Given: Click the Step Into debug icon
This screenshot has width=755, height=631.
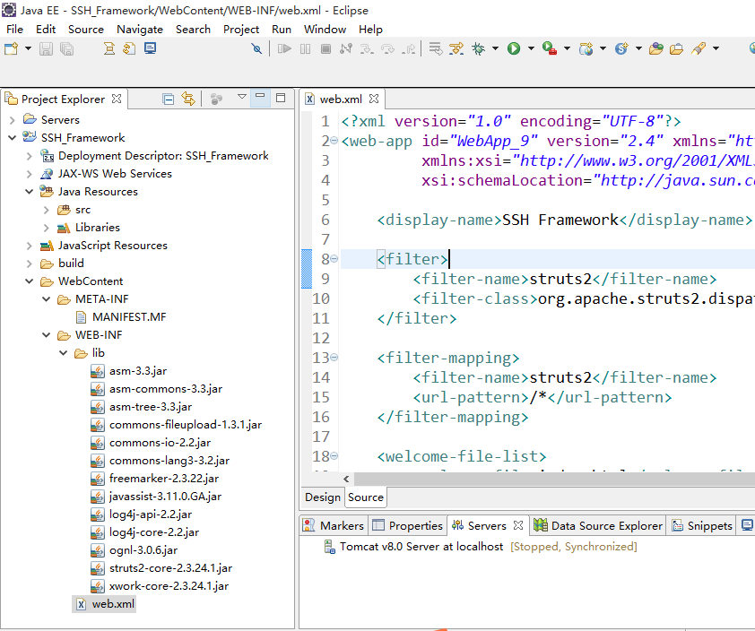Looking at the screenshot, I should click(367, 48).
